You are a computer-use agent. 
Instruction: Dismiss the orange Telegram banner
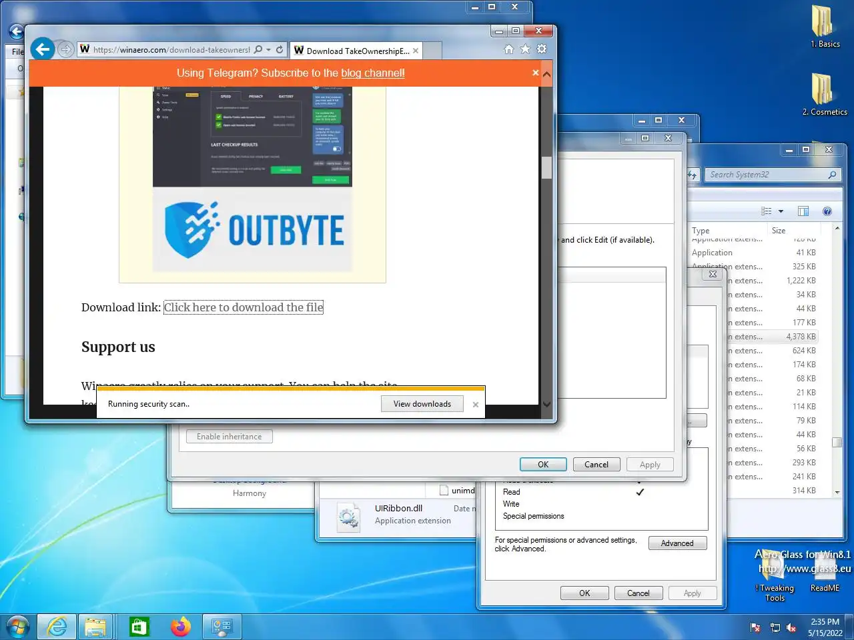[x=535, y=73]
